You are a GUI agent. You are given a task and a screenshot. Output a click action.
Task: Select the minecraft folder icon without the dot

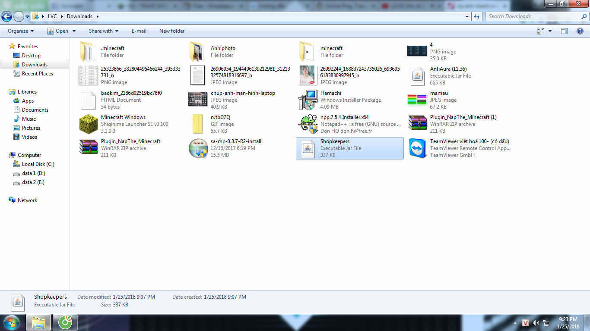tap(308, 52)
